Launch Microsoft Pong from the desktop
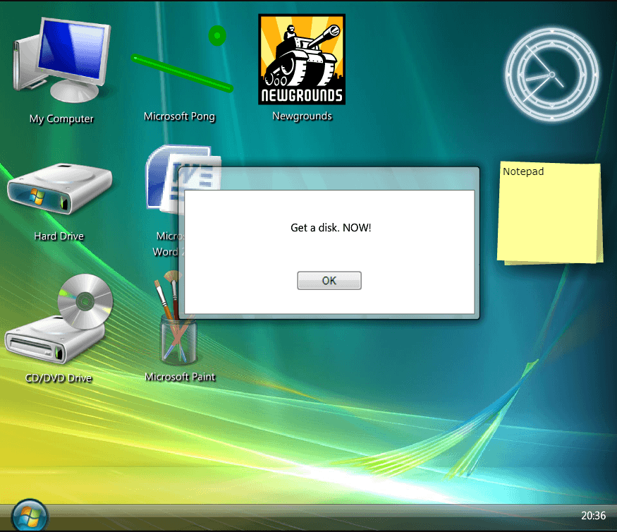Viewport: 617px width, 532px height. pyautogui.click(x=182, y=59)
